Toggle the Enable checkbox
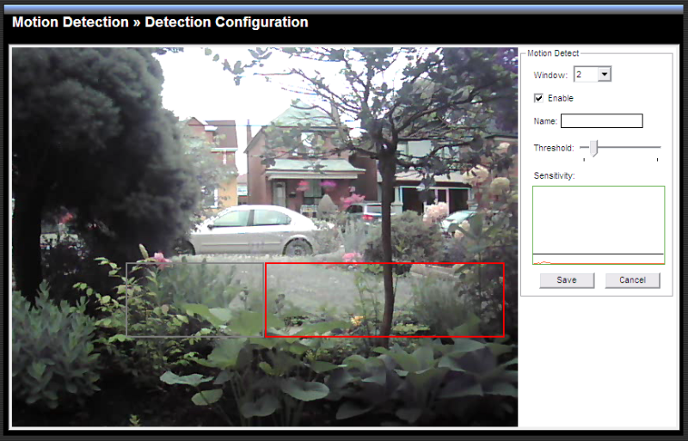This screenshot has width=688, height=441. [x=539, y=98]
